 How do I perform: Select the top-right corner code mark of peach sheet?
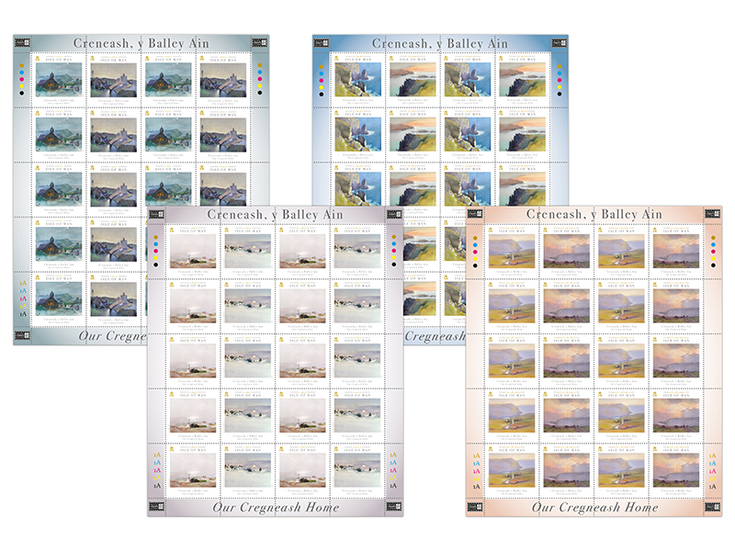713,214
